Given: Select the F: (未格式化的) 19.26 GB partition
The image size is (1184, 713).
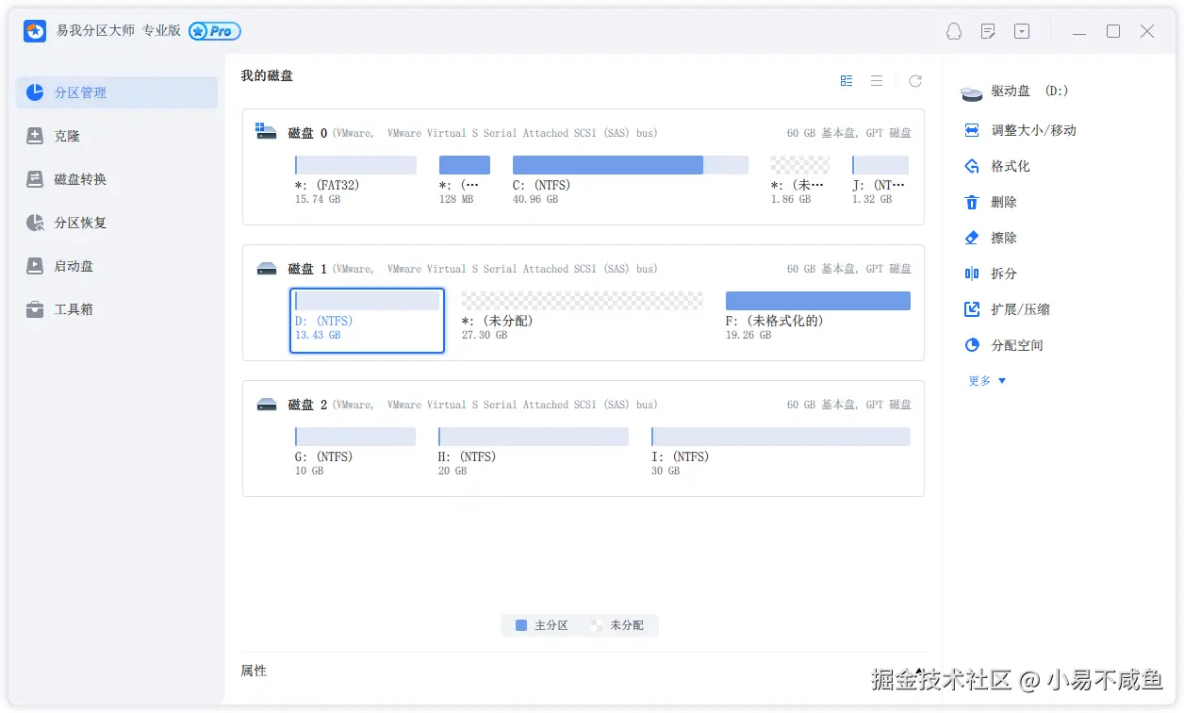Looking at the screenshot, I should click(x=818, y=316).
